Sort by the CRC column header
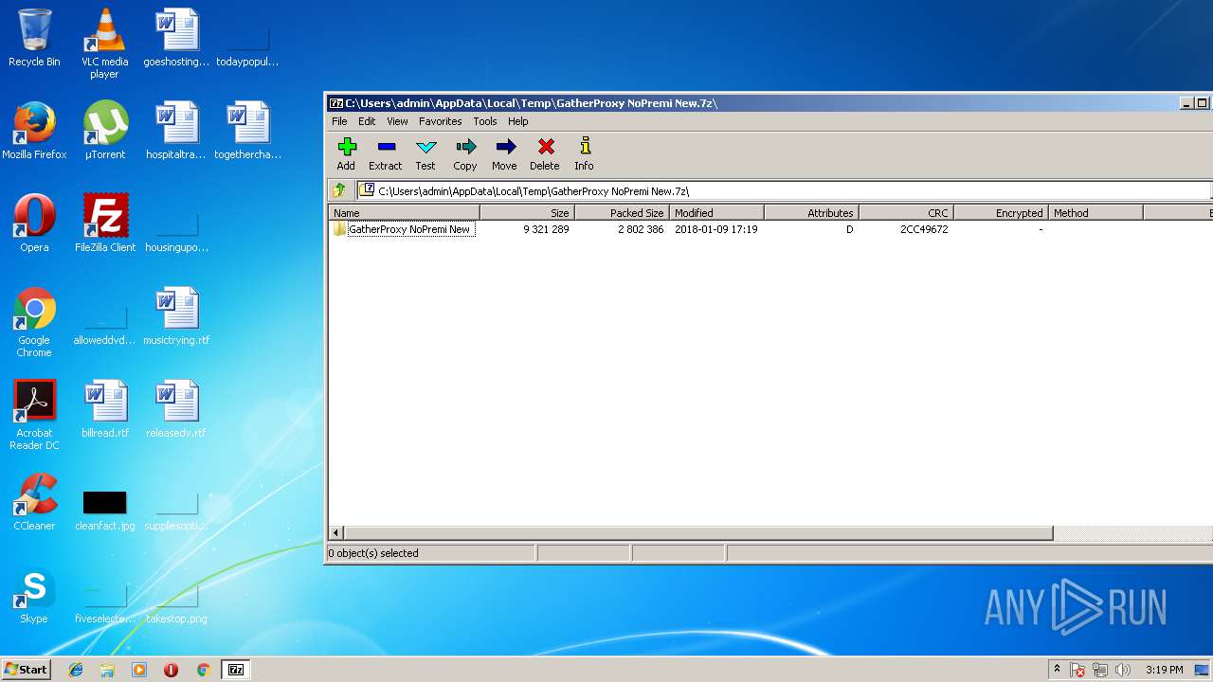1213x682 pixels. pyautogui.click(x=906, y=213)
